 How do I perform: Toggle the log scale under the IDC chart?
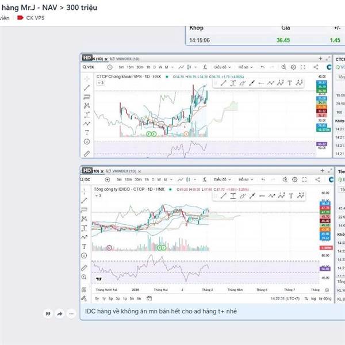coord(313,298)
